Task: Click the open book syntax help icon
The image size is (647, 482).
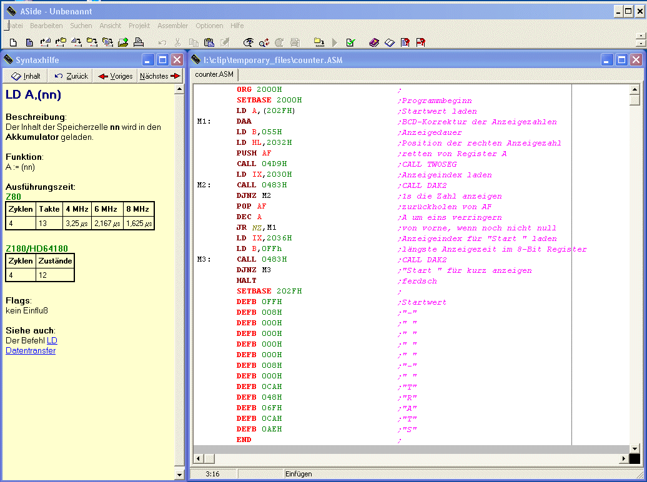Action: pyautogui.click(x=390, y=42)
